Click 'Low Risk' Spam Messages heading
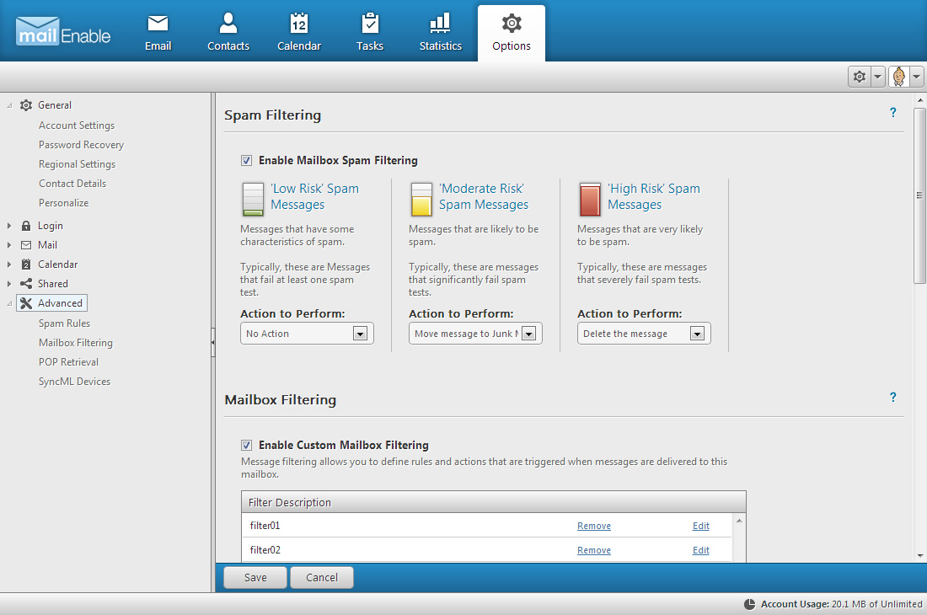 (x=314, y=197)
